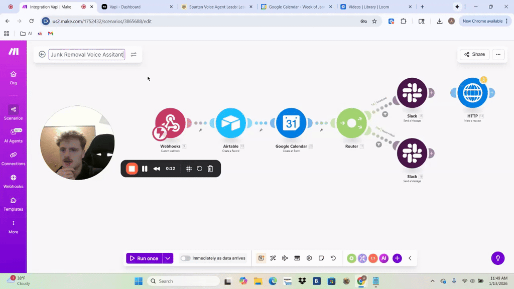Open the notes icon in bottom toolbar
Viewport: 514px width, 289px height.
[321, 258]
